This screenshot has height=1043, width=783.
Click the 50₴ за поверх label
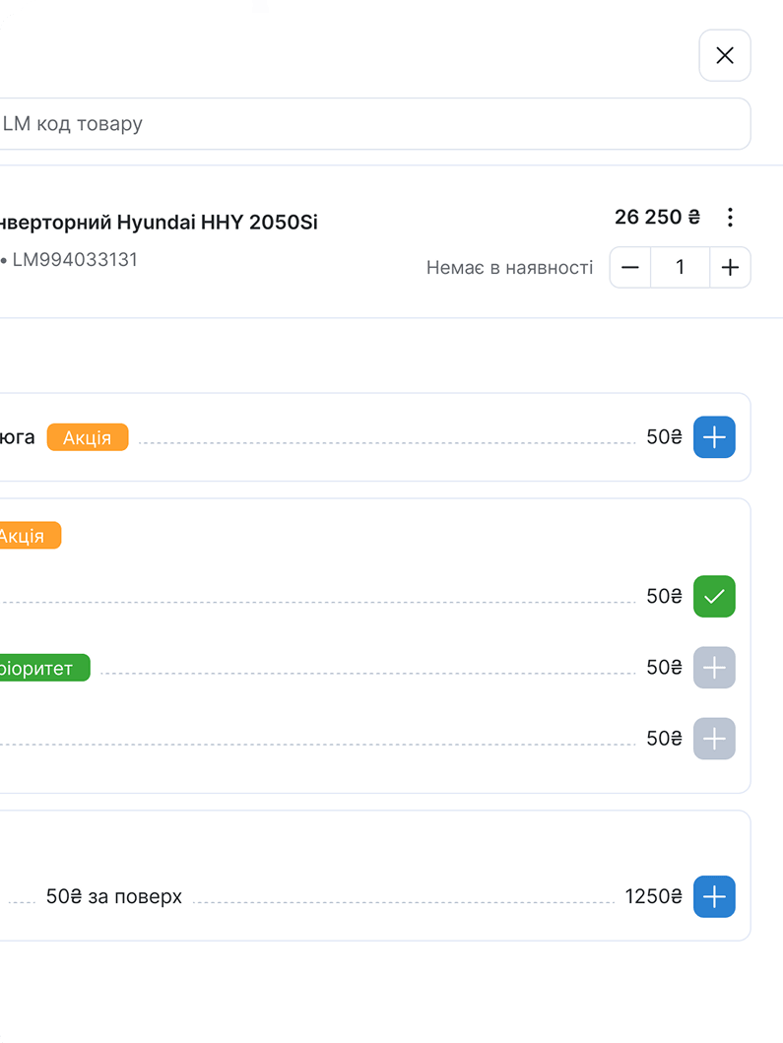tap(114, 896)
